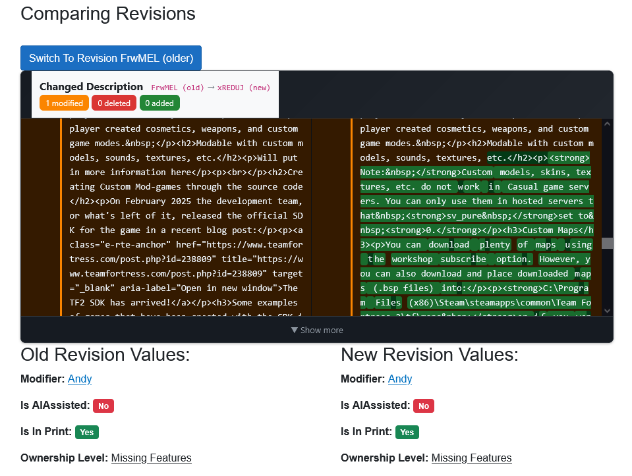Select the '1 modified' orange badge
The height and width of the screenshot is (476, 632).
64,103
